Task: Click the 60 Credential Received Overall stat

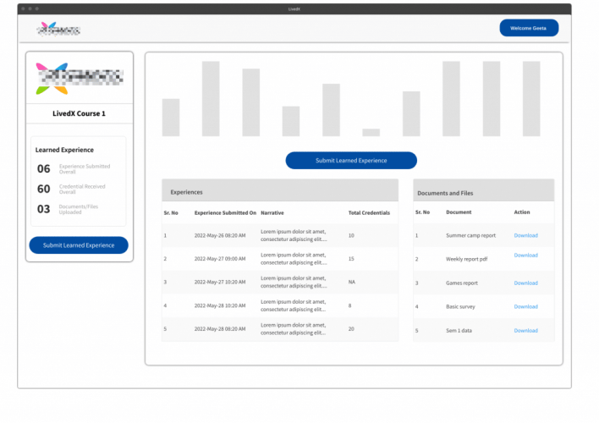Action: click(x=71, y=190)
